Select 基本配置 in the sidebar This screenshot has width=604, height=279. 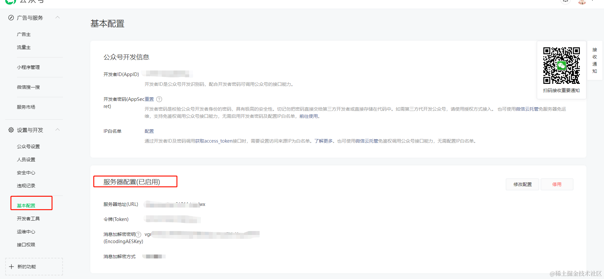tap(26, 206)
